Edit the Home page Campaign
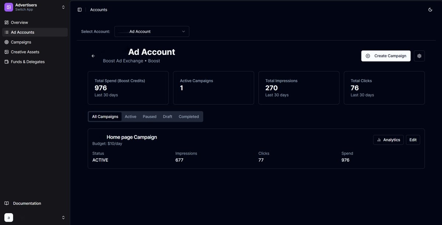 [413, 140]
